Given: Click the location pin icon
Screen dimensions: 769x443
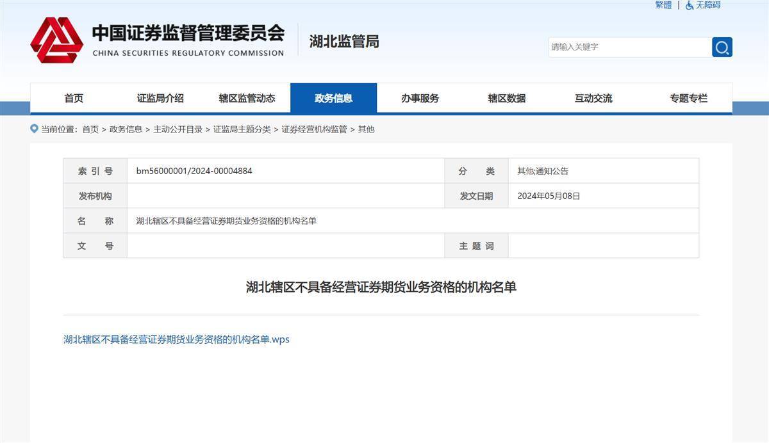Looking at the screenshot, I should pyautogui.click(x=34, y=129).
